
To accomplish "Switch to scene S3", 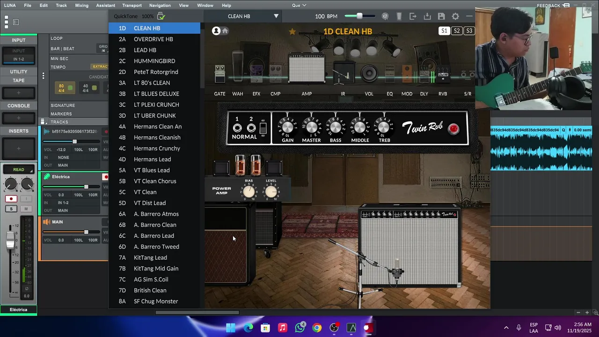I will click(x=469, y=31).
